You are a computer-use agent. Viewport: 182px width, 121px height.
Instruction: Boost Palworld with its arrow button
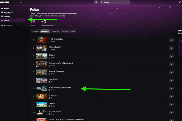click(171, 104)
